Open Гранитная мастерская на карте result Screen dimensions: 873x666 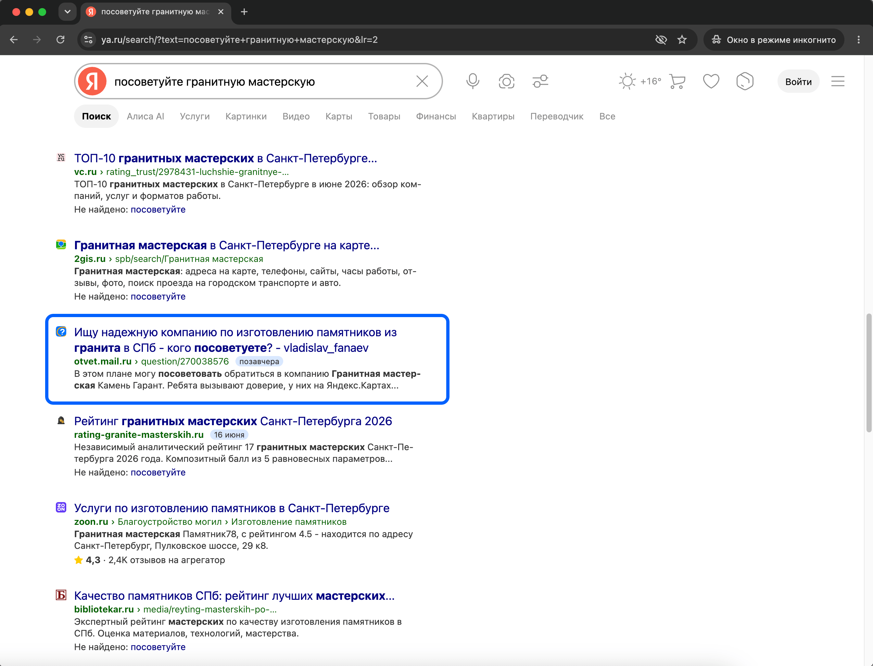[x=226, y=245]
